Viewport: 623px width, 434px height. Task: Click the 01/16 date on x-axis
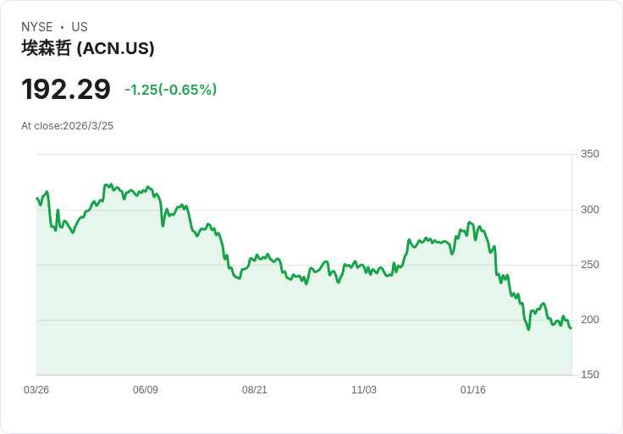473,390
